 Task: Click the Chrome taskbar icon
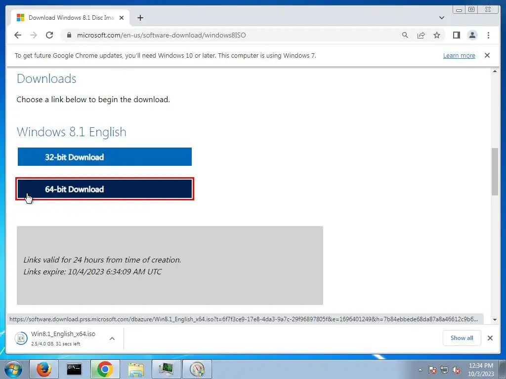(x=105, y=369)
